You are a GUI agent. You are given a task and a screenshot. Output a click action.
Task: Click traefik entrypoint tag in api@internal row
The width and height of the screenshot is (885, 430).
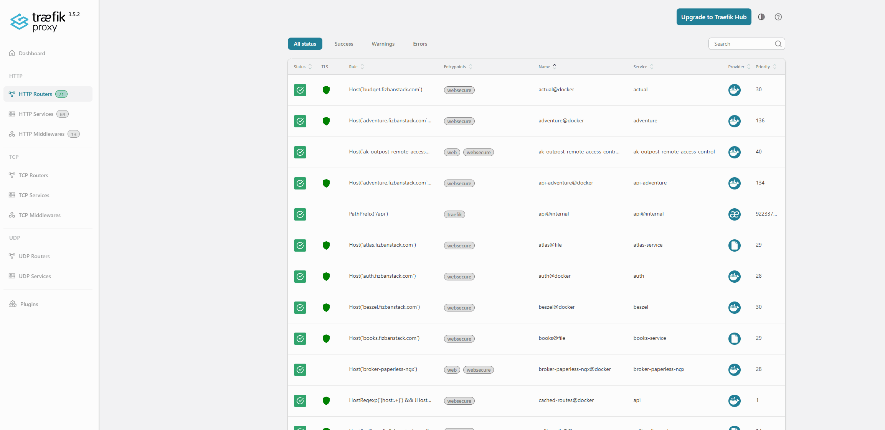tap(454, 215)
